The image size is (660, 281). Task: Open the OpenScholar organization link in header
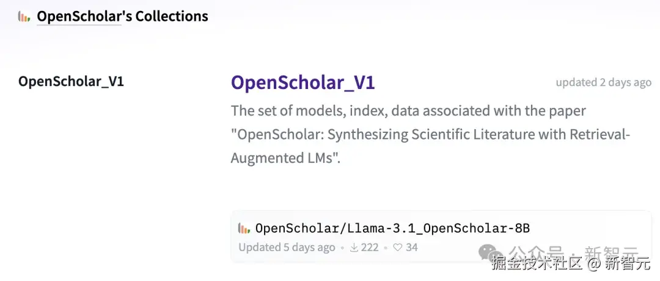79,16
